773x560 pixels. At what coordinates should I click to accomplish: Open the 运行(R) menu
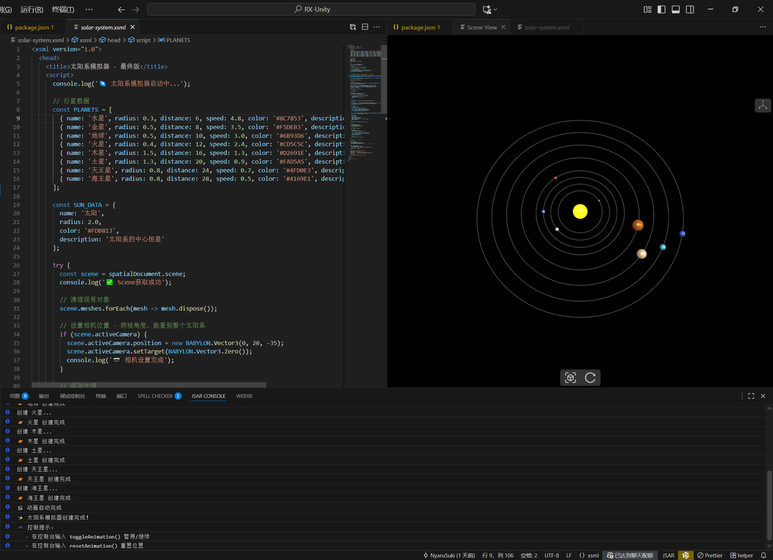pyautogui.click(x=31, y=10)
